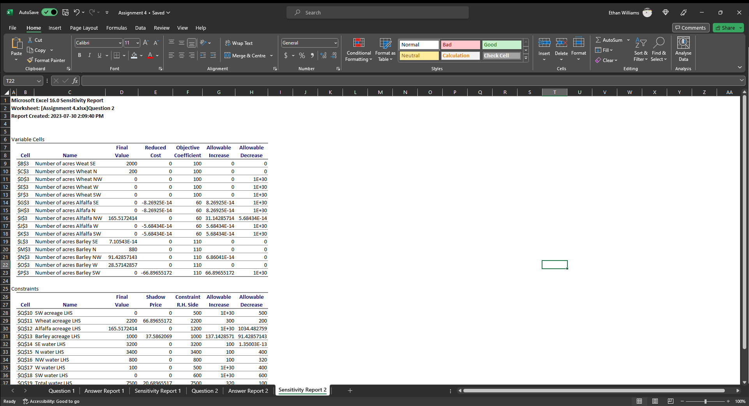This screenshot has width=749, height=406.
Task: Toggle the AutoSave switch
Action: click(x=49, y=12)
